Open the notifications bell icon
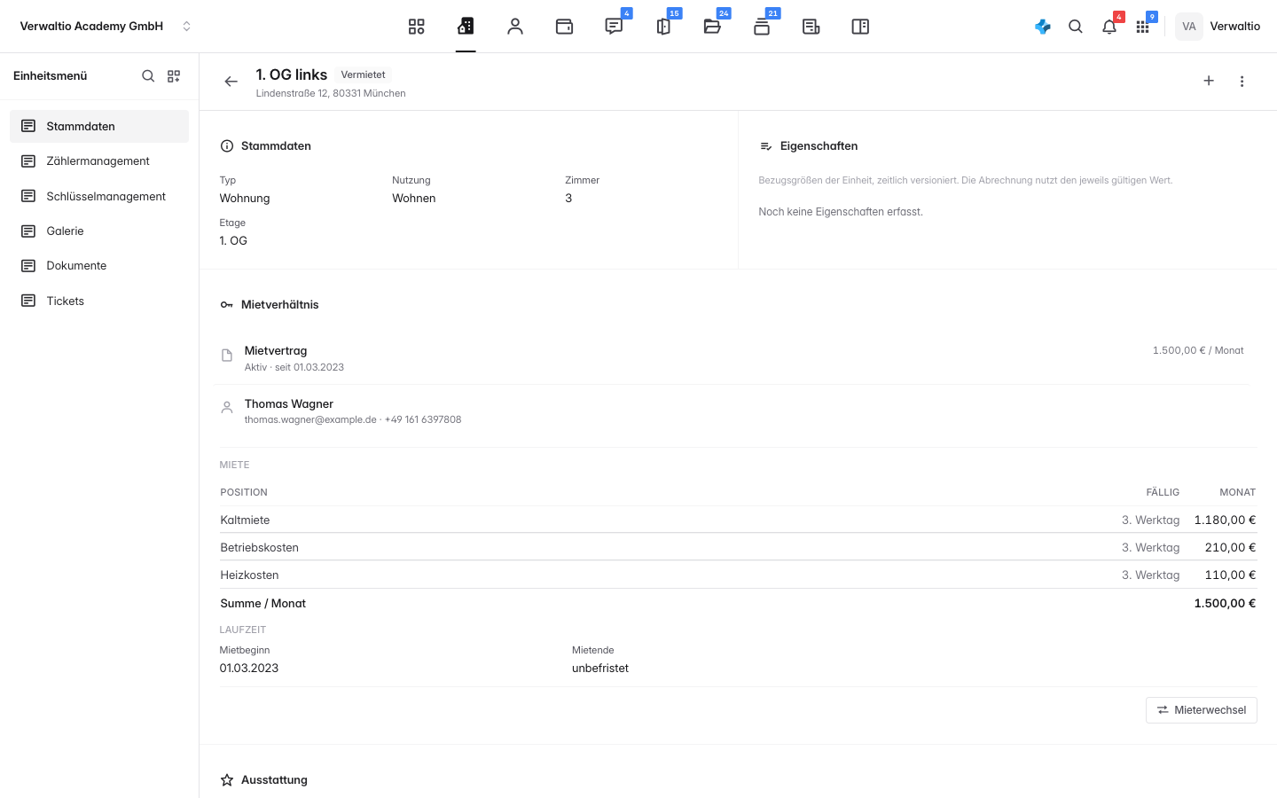This screenshot has width=1277, height=798. pyautogui.click(x=1109, y=27)
